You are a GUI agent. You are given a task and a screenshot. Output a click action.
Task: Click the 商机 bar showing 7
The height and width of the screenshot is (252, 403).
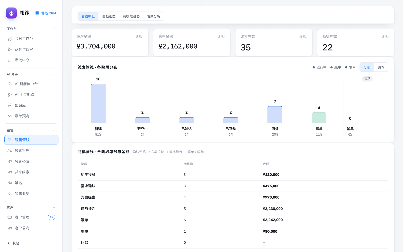coord(275,115)
